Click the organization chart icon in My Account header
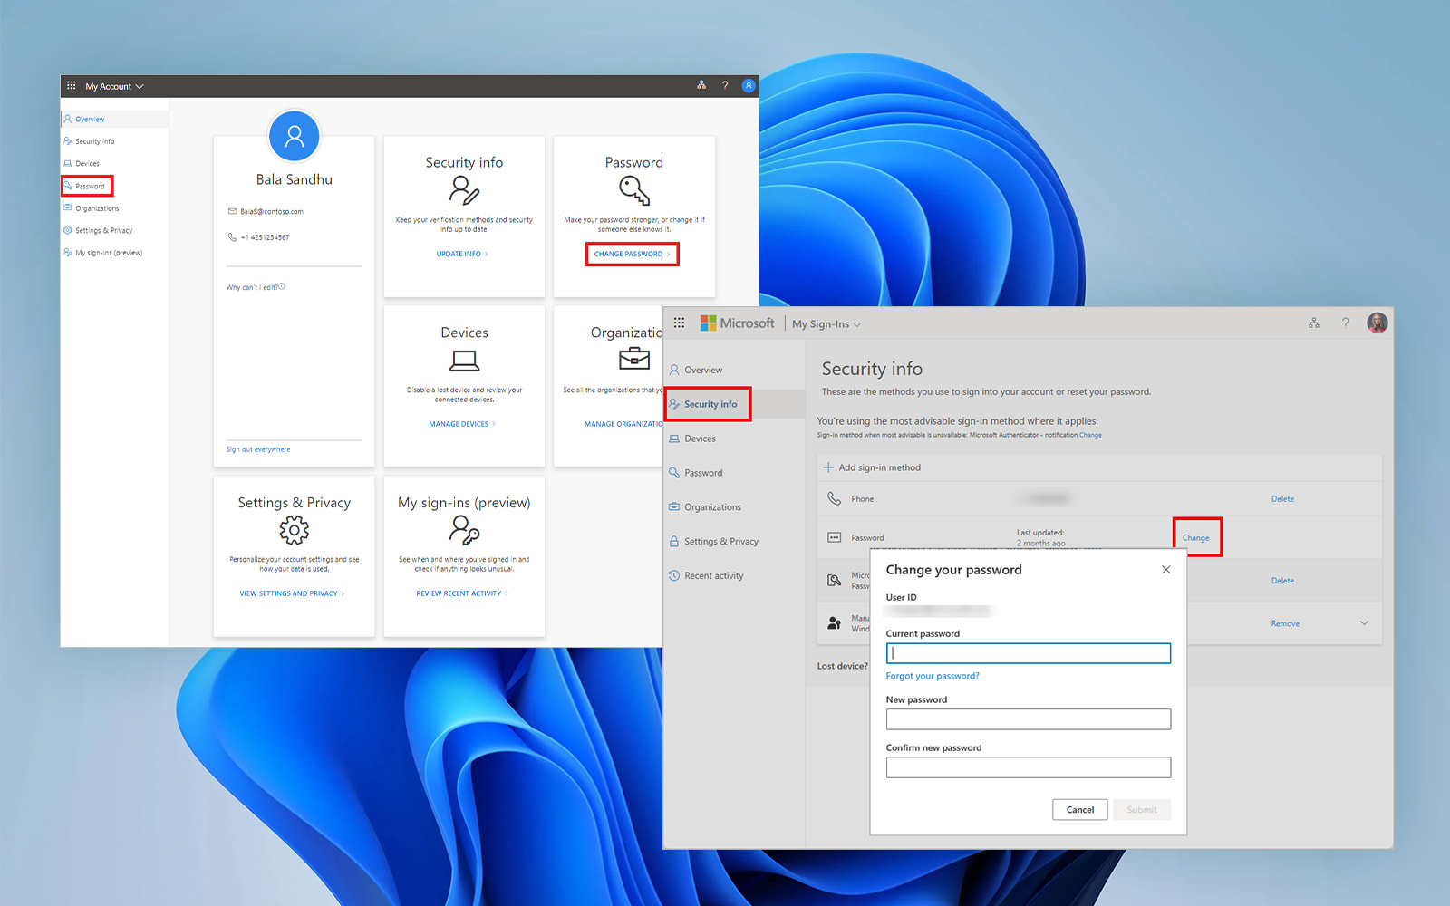 coord(701,85)
